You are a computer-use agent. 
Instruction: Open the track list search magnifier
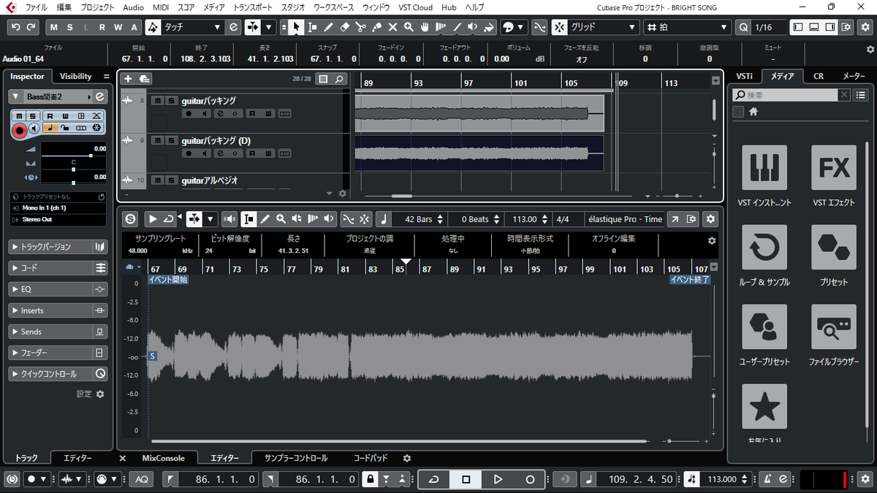tap(339, 79)
